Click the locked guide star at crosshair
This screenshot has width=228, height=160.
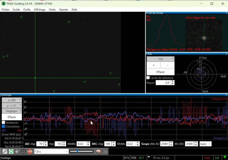(35, 78)
